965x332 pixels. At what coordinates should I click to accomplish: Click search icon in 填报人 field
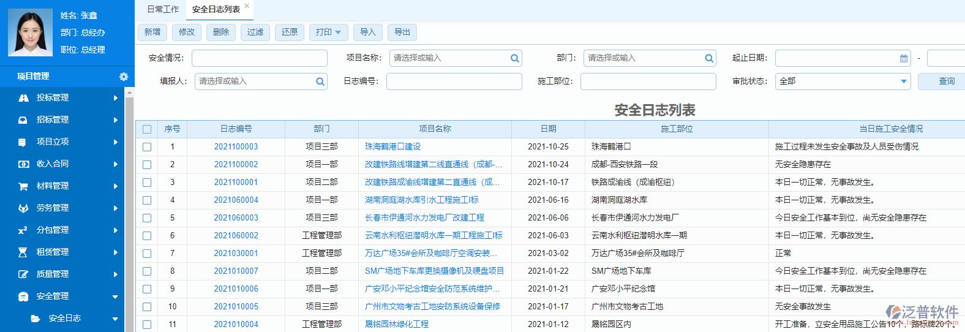(320, 81)
